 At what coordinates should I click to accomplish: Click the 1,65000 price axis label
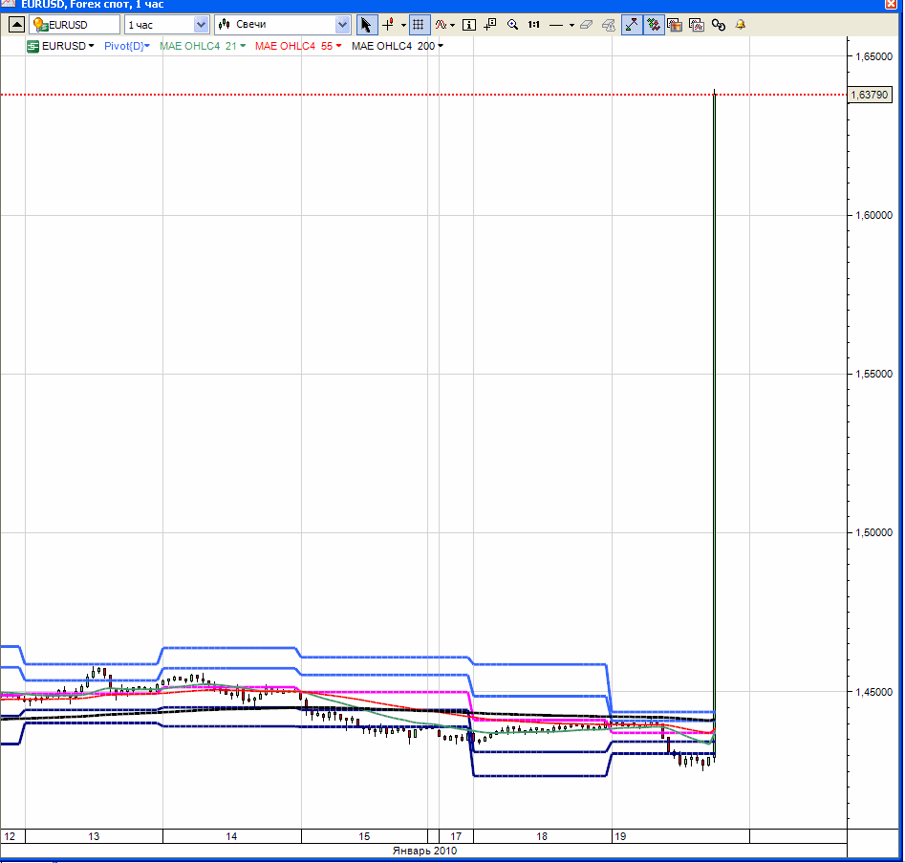pos(873,56)
